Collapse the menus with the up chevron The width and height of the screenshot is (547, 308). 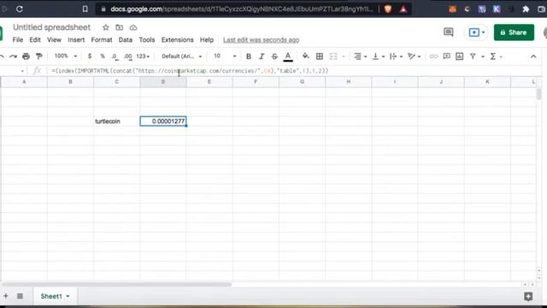(x=533, y=56)
